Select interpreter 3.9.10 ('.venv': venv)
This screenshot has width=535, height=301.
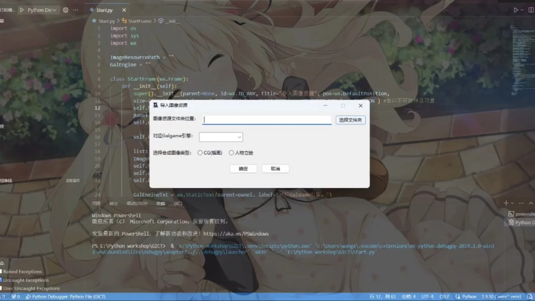click(501, 297)
